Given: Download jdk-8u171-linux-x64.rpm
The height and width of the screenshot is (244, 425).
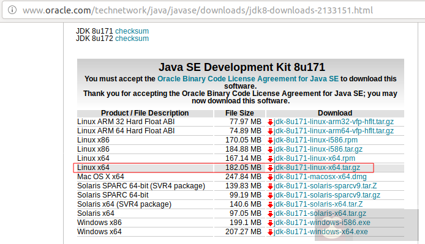Looking at the screenshot, I should click(x=314, y=158).
